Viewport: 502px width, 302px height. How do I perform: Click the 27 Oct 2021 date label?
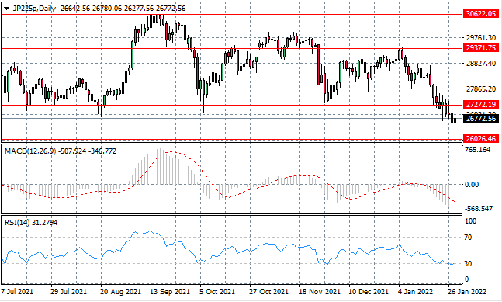[268, 292]
